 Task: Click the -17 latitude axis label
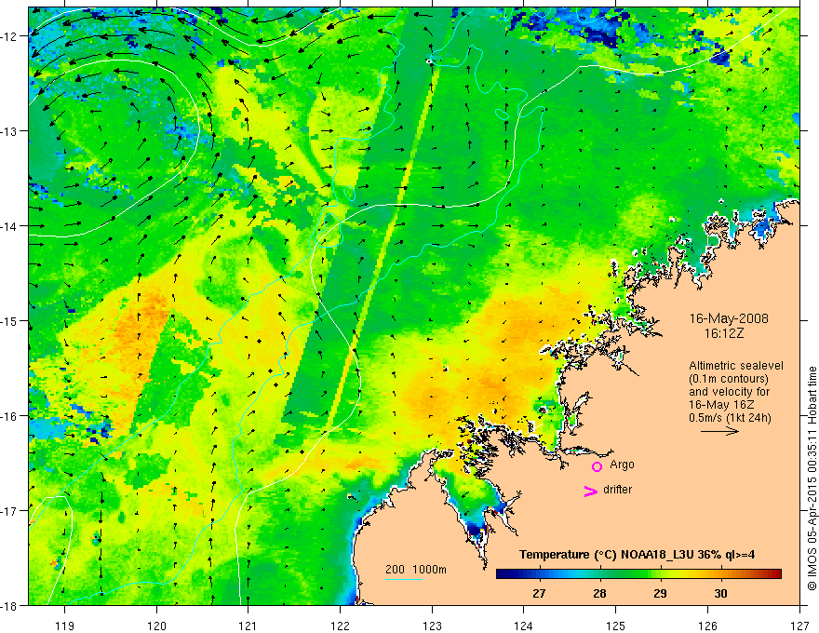[10, 510]
